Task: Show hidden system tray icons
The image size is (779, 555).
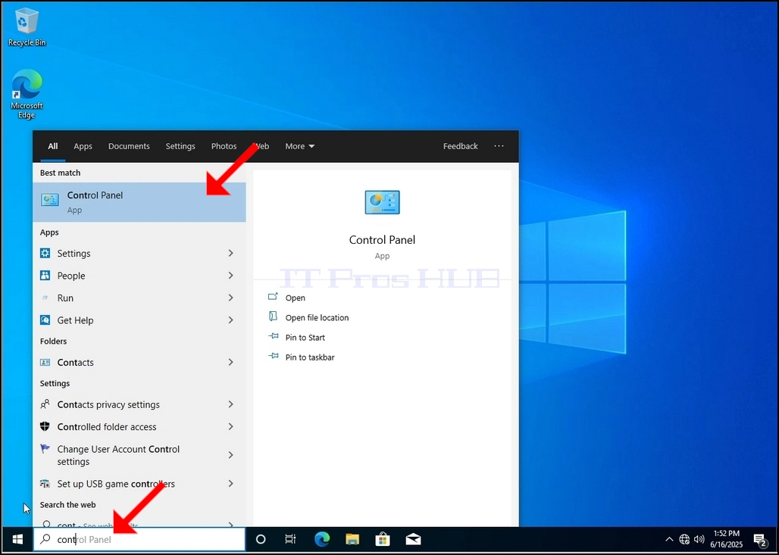Action: pyautogui.click(x=669, y=539)
